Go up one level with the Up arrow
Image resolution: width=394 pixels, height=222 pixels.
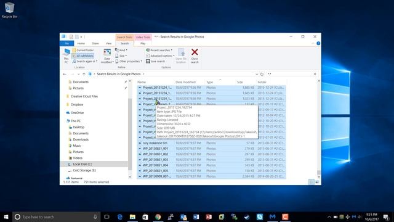point(84,74)
